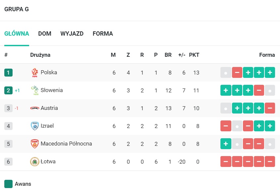280x195 pixels.
Task: Click the Izrael team badge
Action: 35,126
